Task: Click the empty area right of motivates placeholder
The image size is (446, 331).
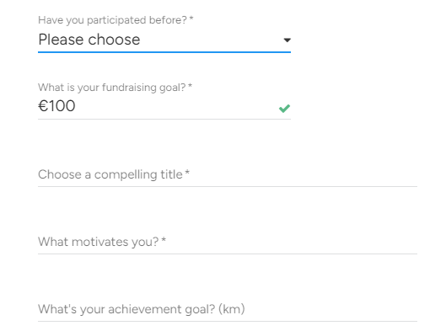Action: point(292,242)
